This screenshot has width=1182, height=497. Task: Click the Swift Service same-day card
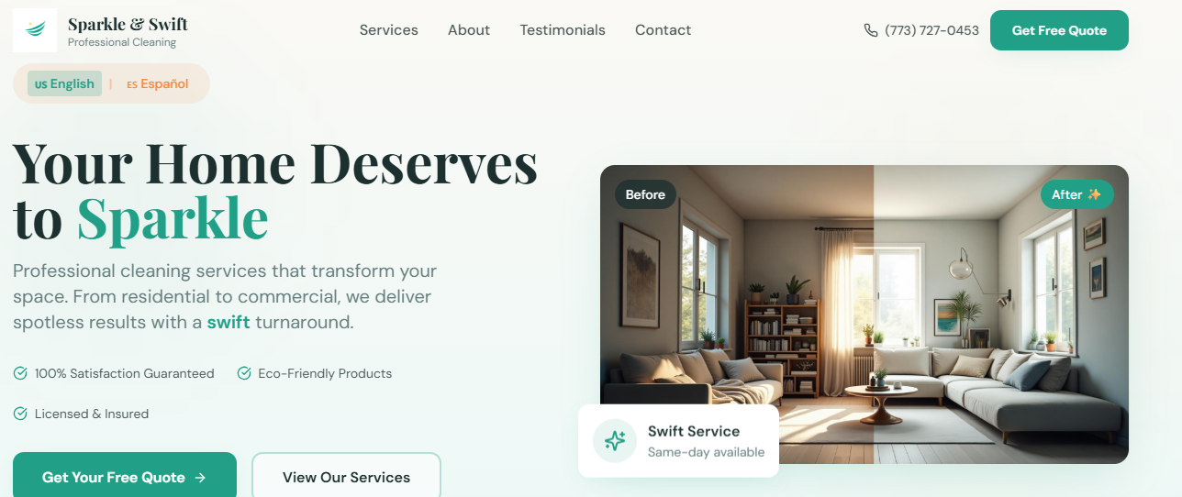pyautogui.click(x=678, y=441)
